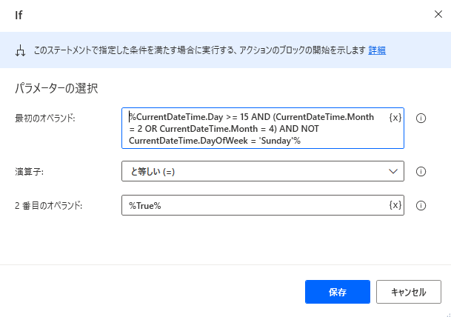The image size is (451, 317).
Task: Show info icon beside 演算子 dropdown
Action: (421, 171)
